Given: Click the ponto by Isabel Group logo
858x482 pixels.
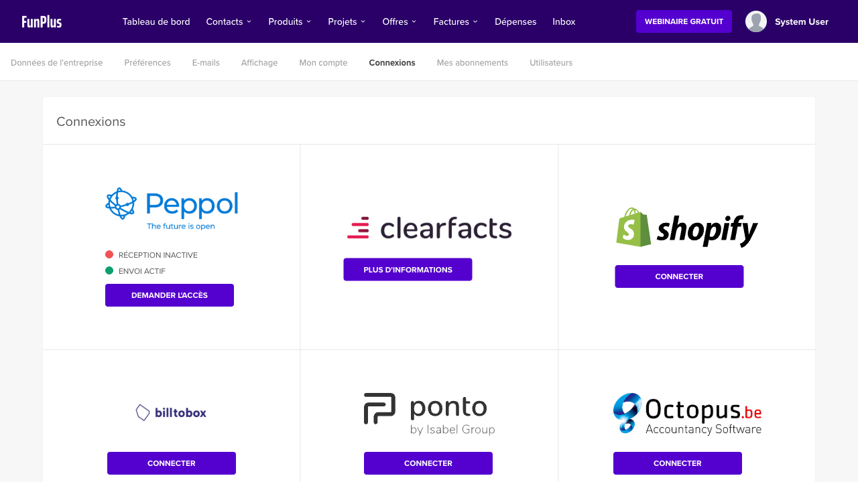Looking at the screenshot, I should 429,414.
